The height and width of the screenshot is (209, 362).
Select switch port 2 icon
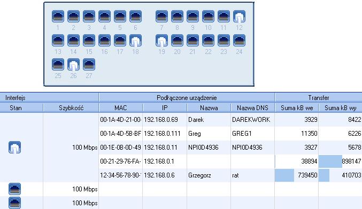click(x=73, y=17)
